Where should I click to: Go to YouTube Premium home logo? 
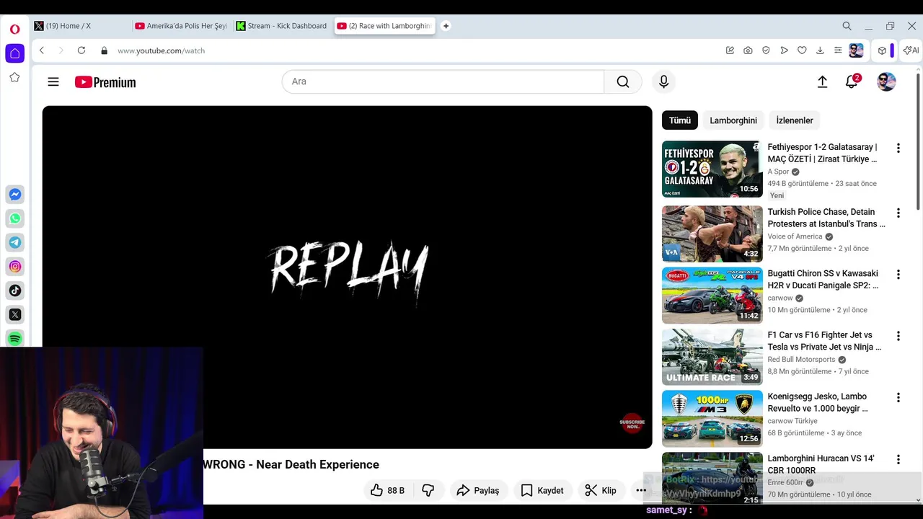[x=105, y=82]
